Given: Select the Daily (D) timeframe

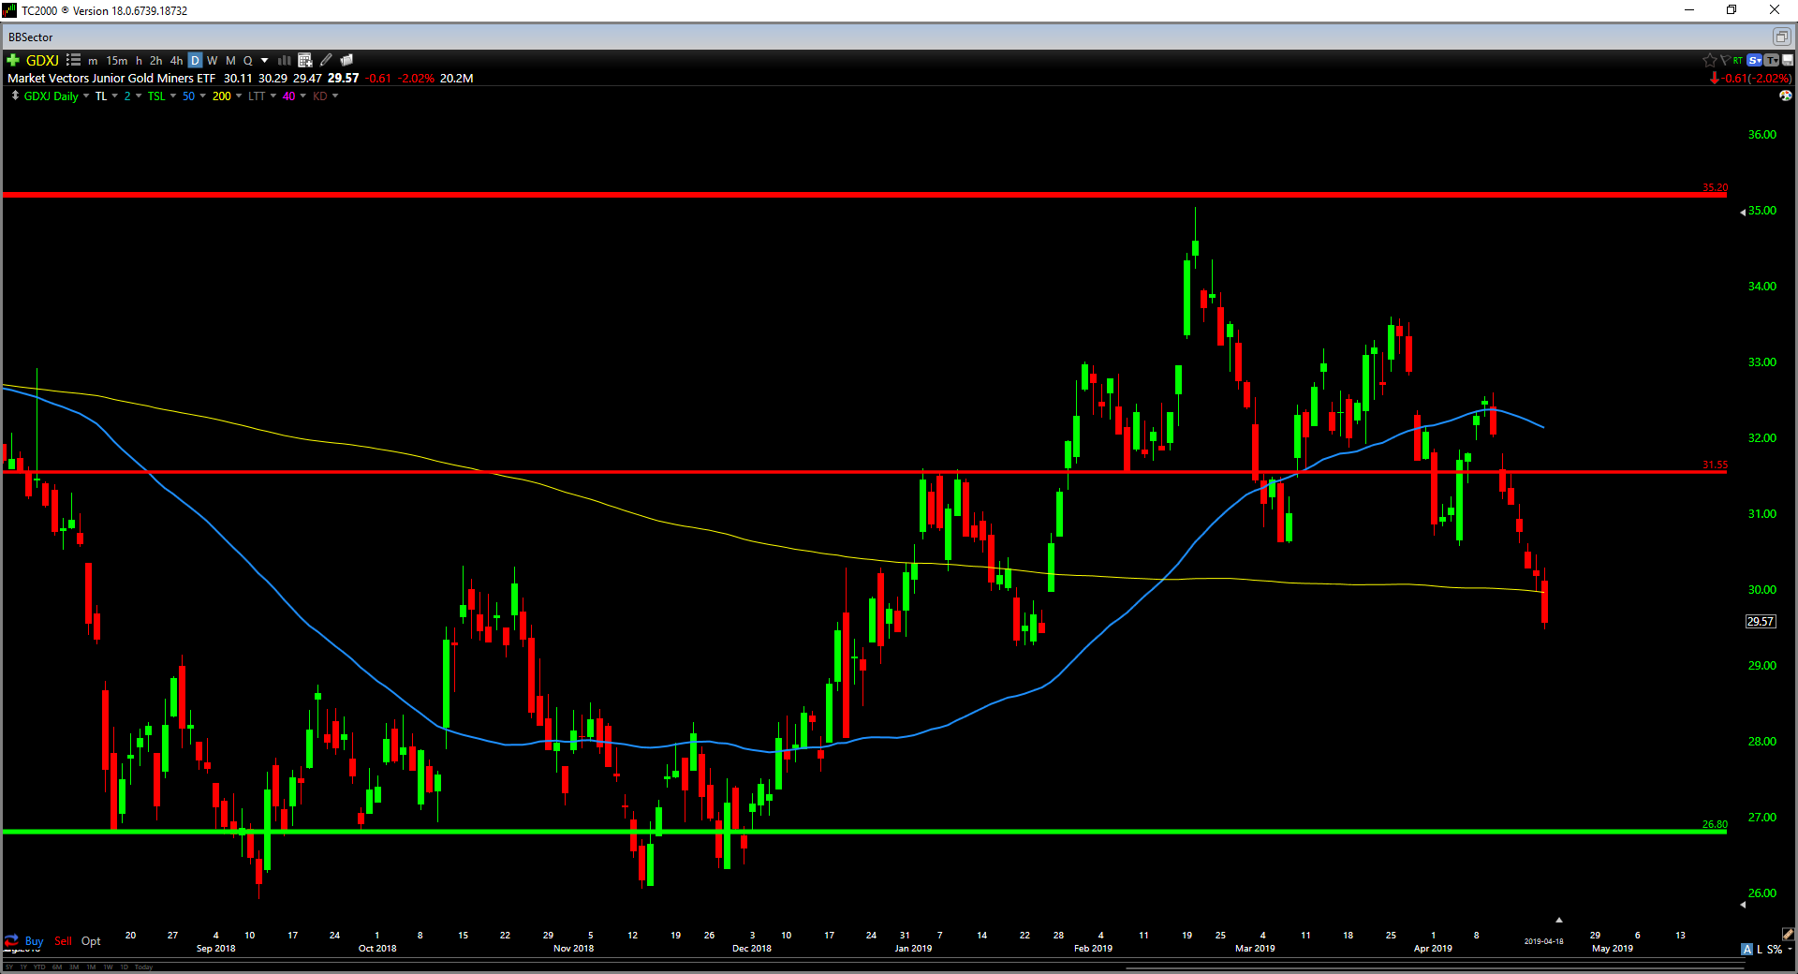Looking at the screenshot, I should (195, 60).
